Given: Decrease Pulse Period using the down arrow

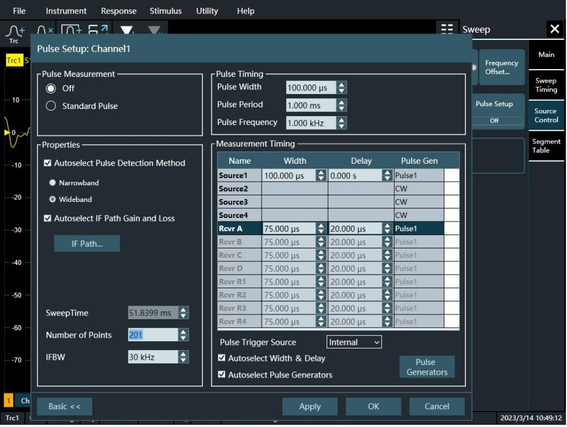Looking at the screenshot, I should click(342, 108).
